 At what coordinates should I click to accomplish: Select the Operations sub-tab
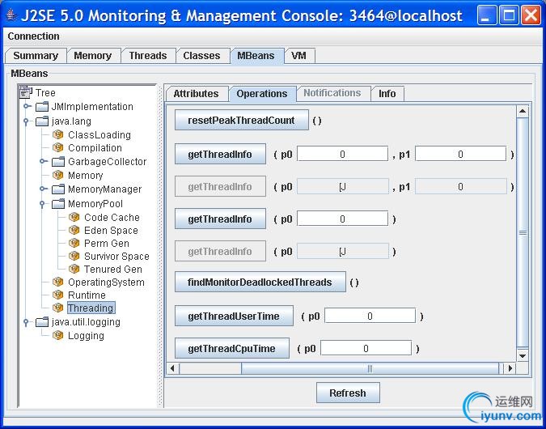pyautogui.click(x=262, y=94)
